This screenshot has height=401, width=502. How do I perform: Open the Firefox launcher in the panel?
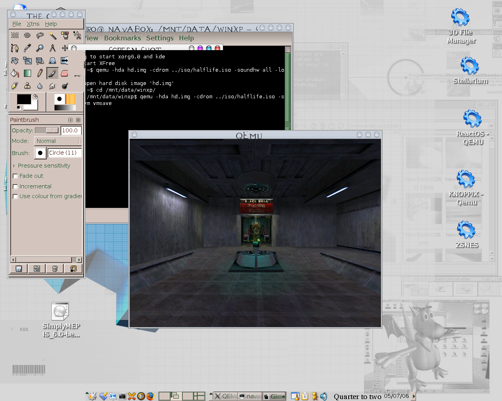click(150, 396)
